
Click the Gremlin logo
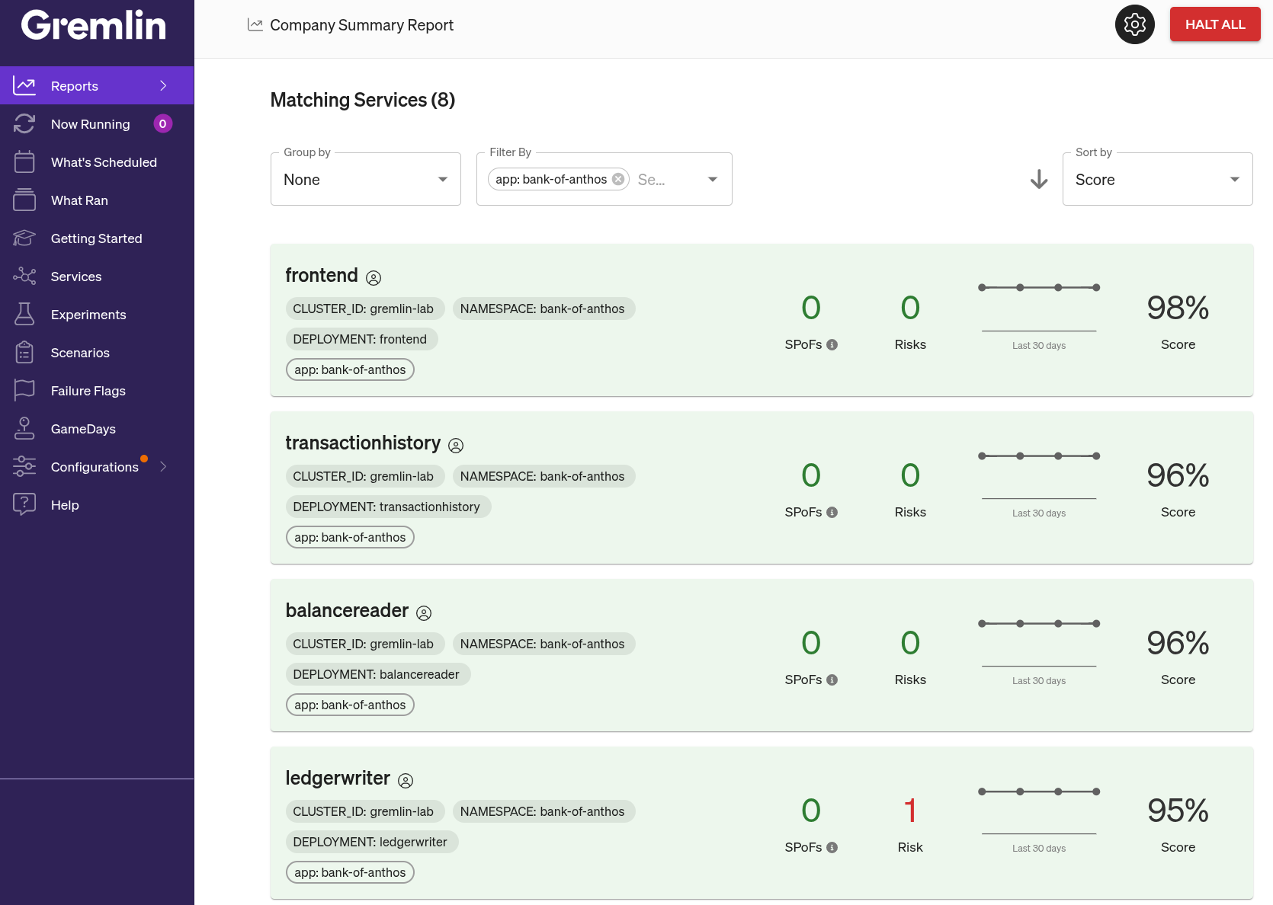tap(94, 25)
